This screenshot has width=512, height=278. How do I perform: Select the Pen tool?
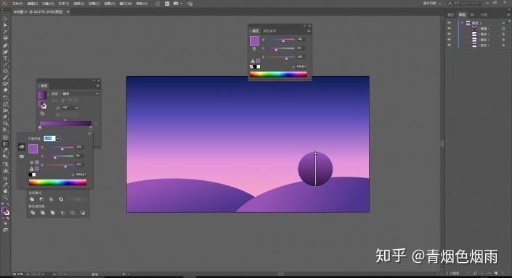click(5, 46)
